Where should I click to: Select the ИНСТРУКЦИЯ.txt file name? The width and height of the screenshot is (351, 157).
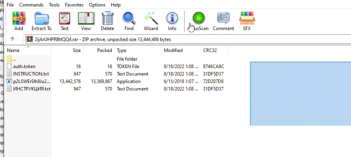tap(32, 89)
